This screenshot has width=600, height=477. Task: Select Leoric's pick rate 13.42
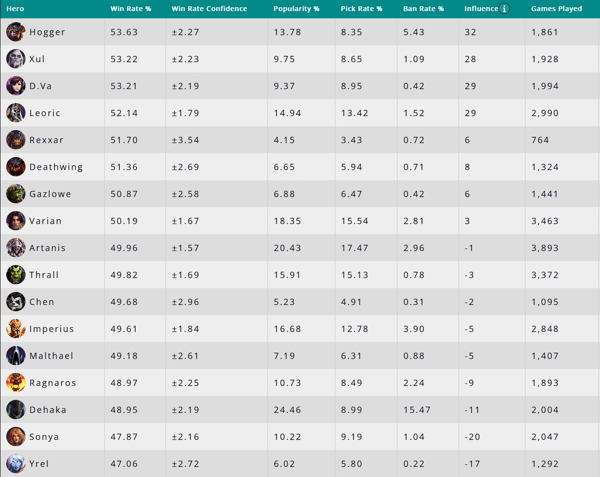355,113
